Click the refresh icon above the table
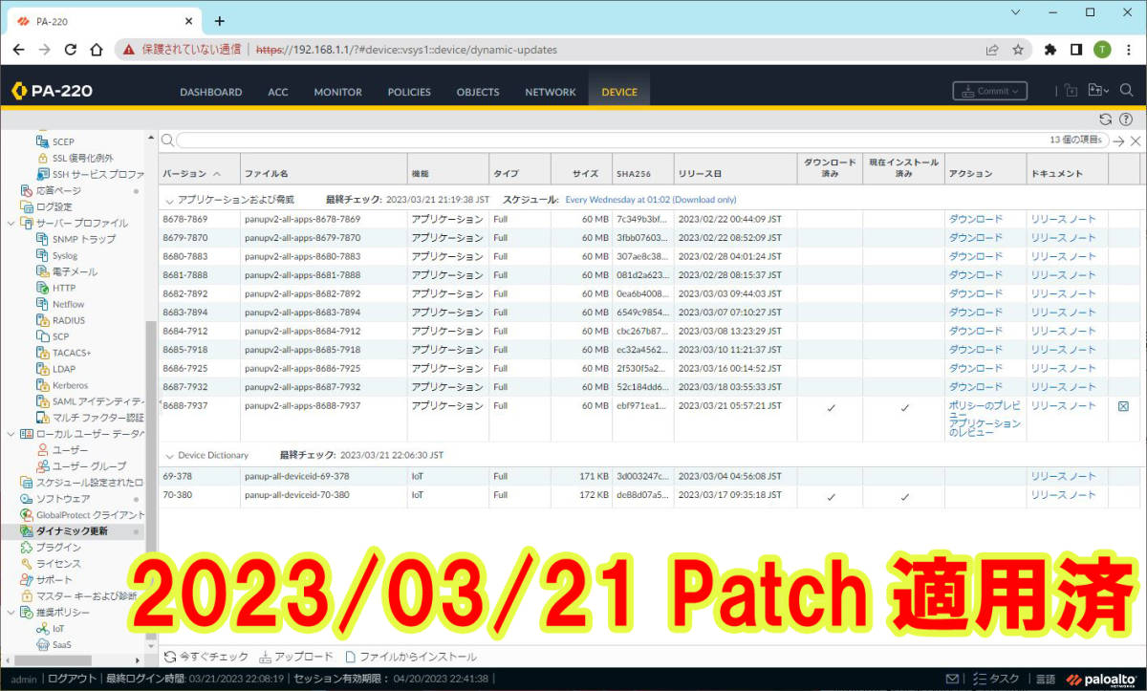The width and height of the screenshot is (1147, 691). (x=1105, y=119)
